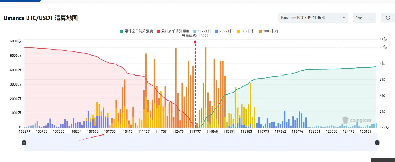The image size is (395, 162).
Task: Click left axis value 1000万
Action: [x=15, y=113]
